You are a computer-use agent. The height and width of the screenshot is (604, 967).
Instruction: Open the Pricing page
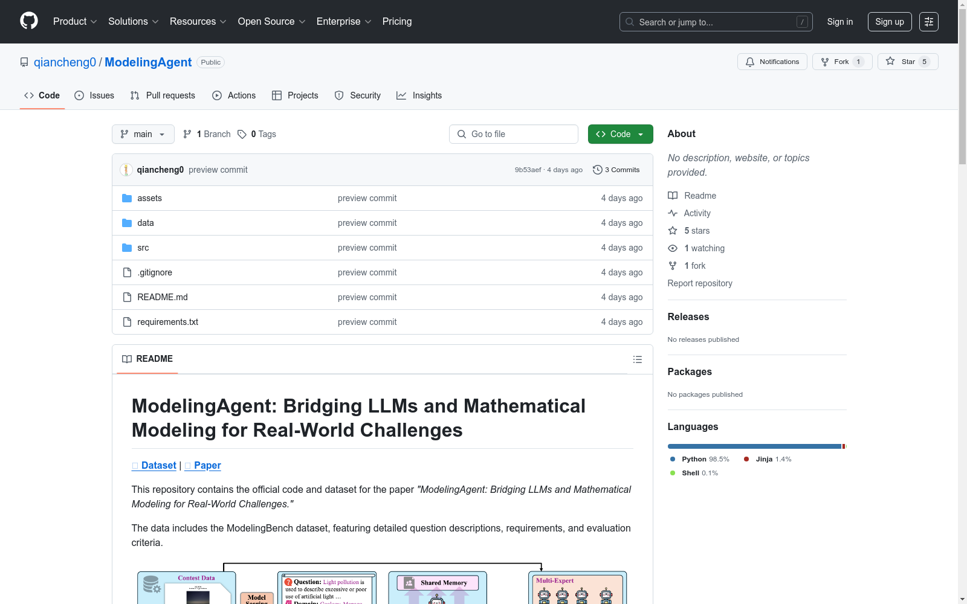397,22
